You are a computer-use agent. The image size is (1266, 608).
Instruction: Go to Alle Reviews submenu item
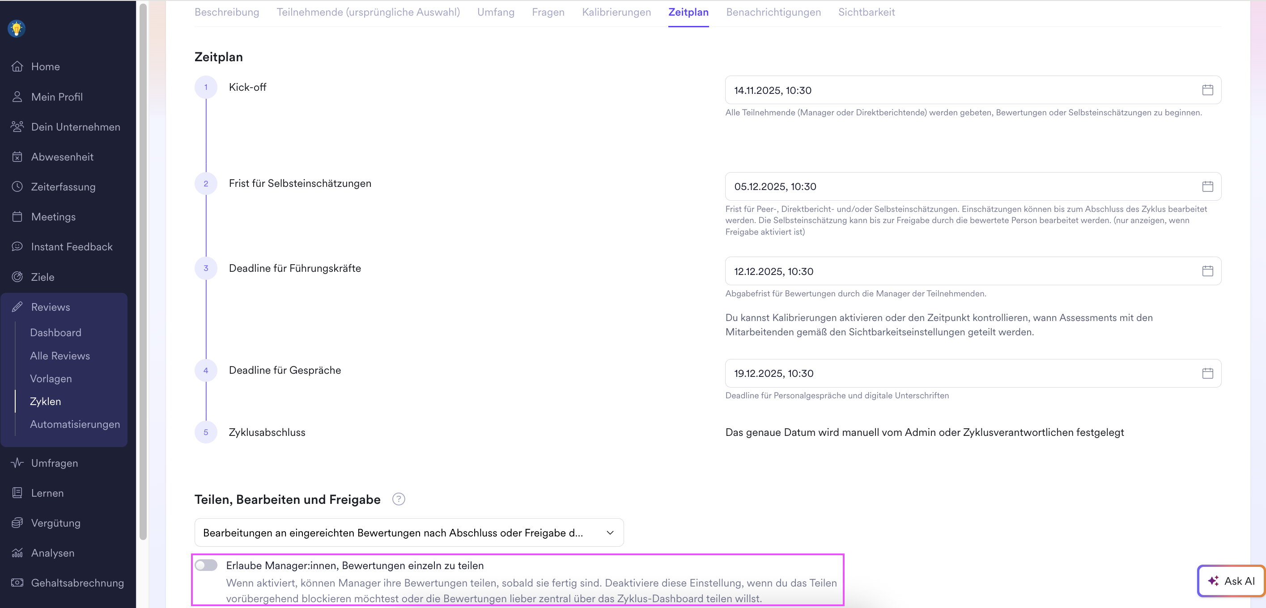click(59, 355)
